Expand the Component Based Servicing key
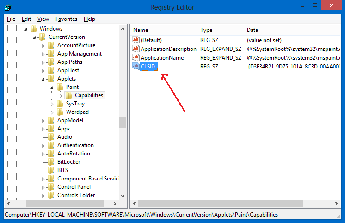345x223 pixels. [x=43, y=179]
